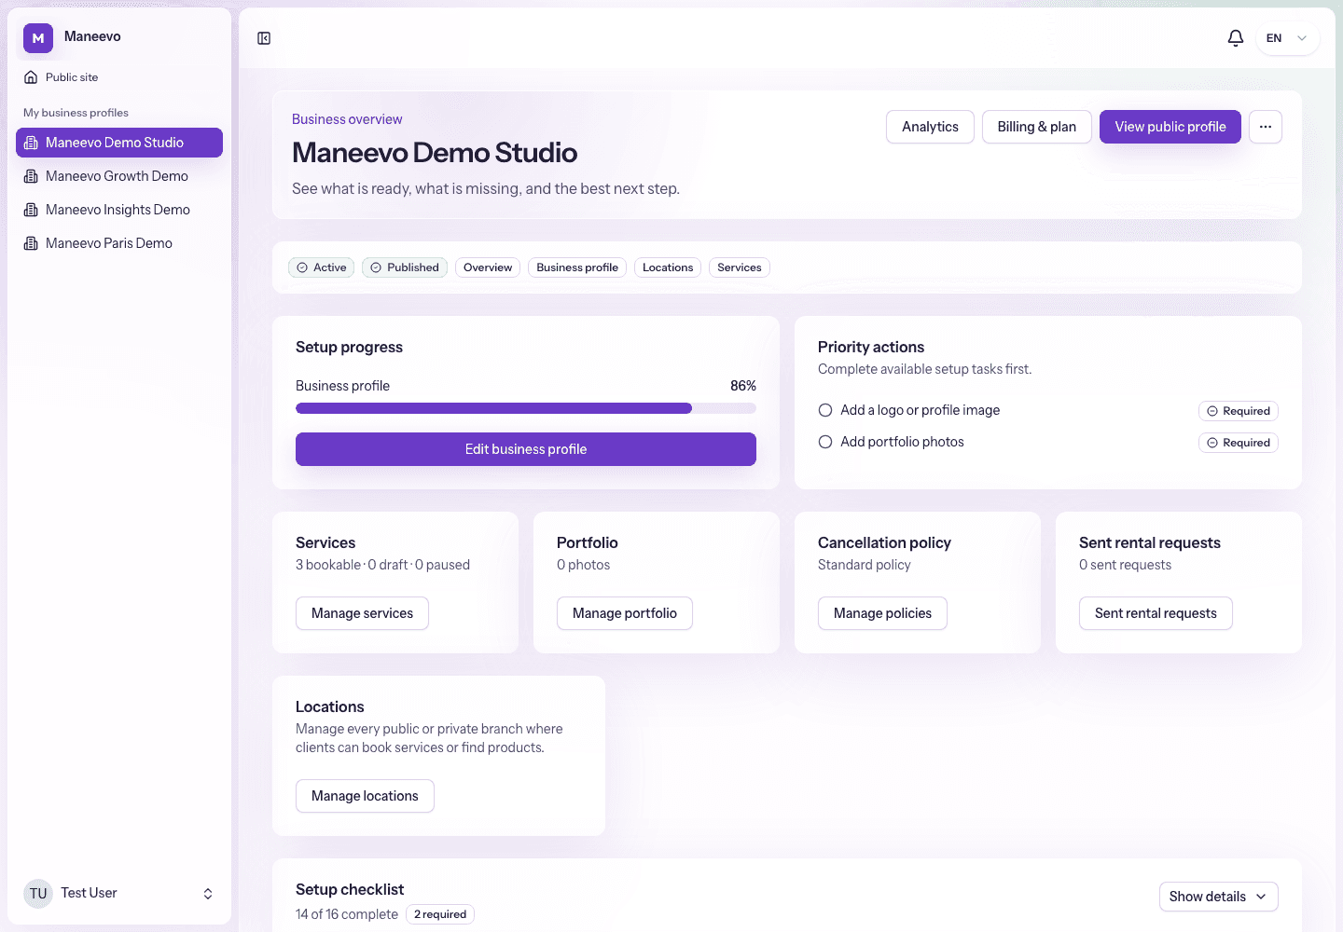Click the building icon beside Maneevo Insights Demo

tap(31, 210)
